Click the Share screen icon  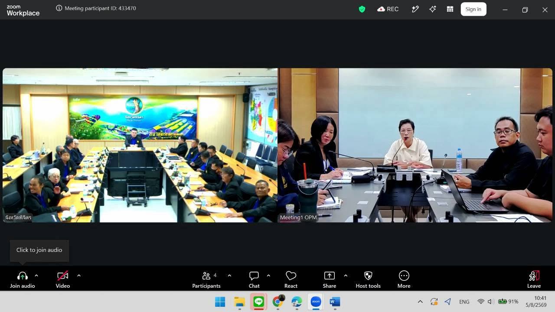(330, 276)
